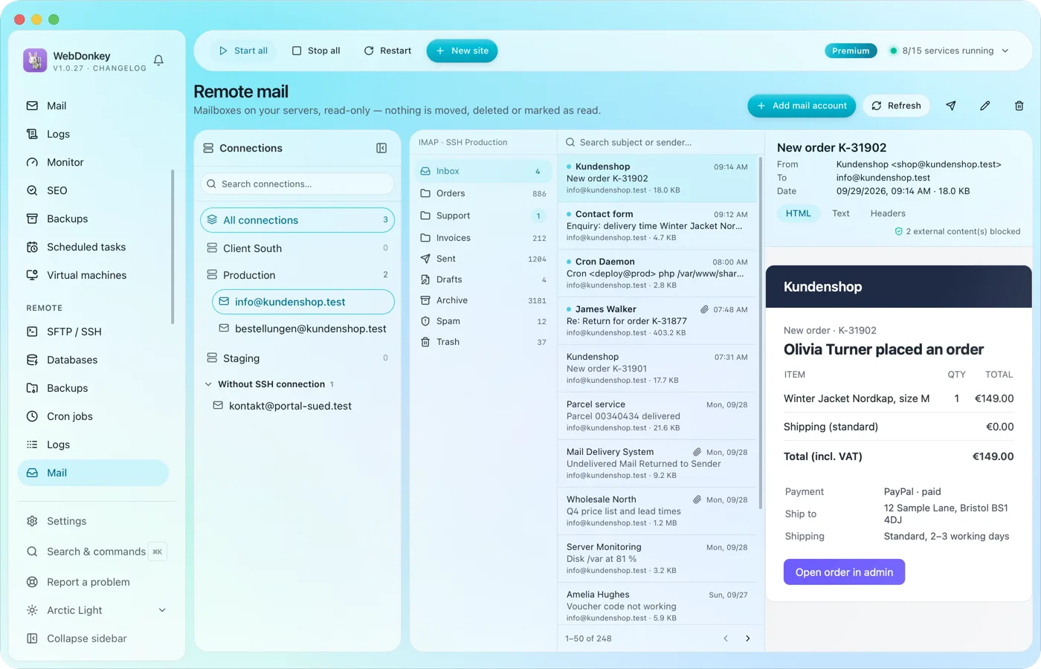The image size is (1041, 669).
Task: Switch to the Text view tab
Action: (841, 213)
